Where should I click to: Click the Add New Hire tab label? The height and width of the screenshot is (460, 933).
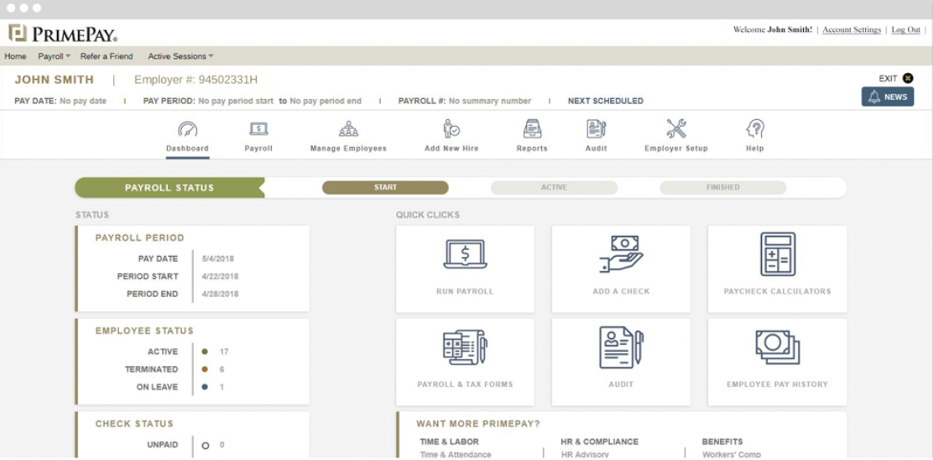tap(451, 149)
